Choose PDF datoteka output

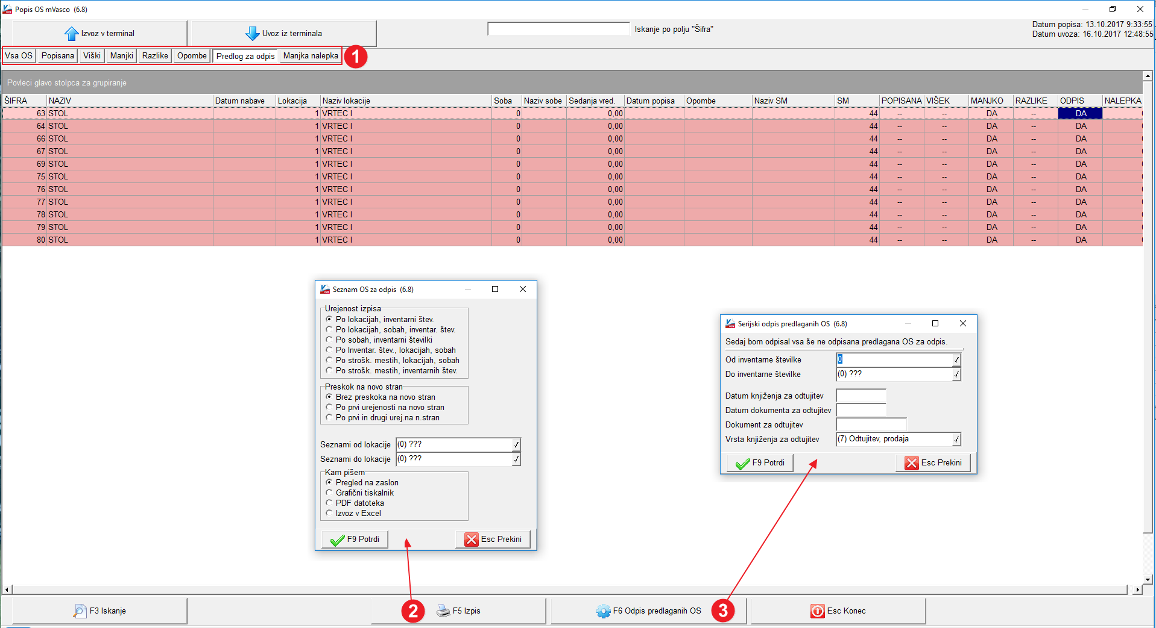coord(329,503)
